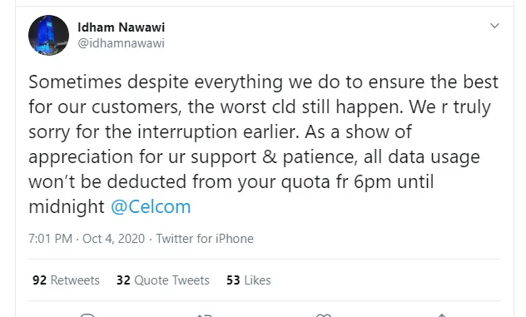Reply using the speech bubble icon

pyautogui.click(x=87, y=315)
